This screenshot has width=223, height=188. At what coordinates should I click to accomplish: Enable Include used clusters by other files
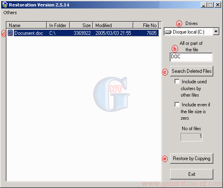pyautogui.click(x=177, y=82)
